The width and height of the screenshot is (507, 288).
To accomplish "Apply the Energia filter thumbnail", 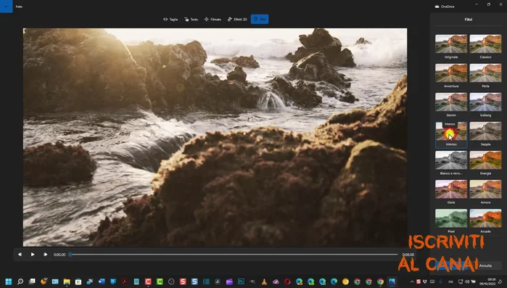I will click(x=485, y=160).
